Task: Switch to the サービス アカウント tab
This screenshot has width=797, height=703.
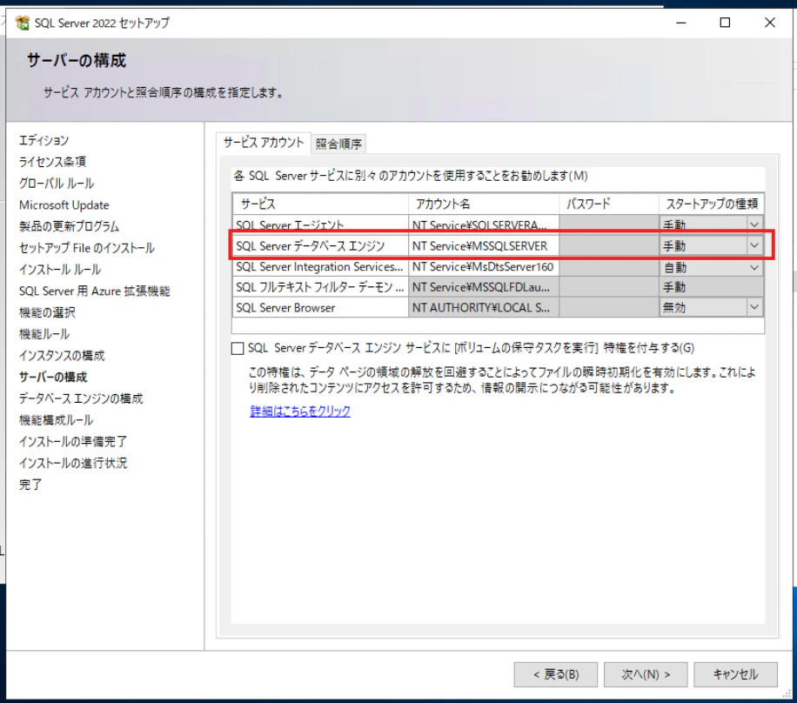Action: (x=263, y=143)
